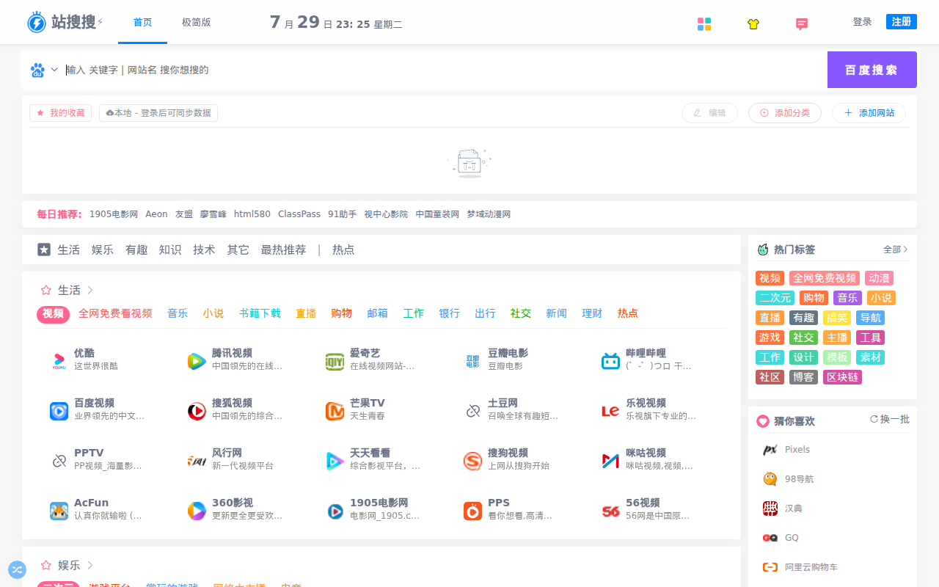Viewport: 939px width, 587px height.
Task: Expand the 娱乐 section chevron
Action: pos(90,565)
